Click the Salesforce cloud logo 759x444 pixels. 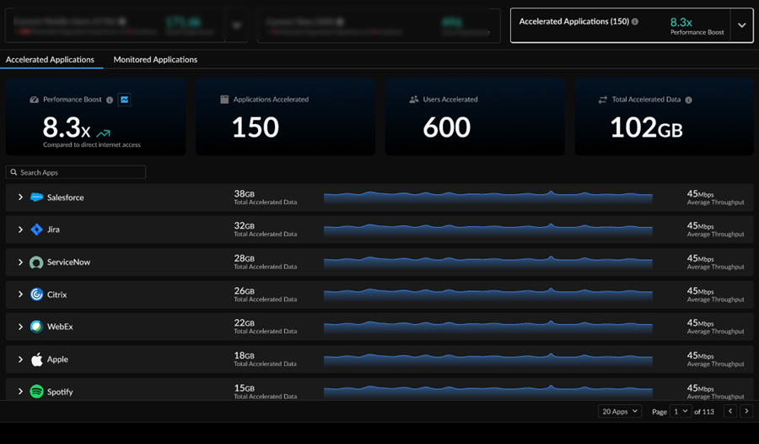click(36, 198)
